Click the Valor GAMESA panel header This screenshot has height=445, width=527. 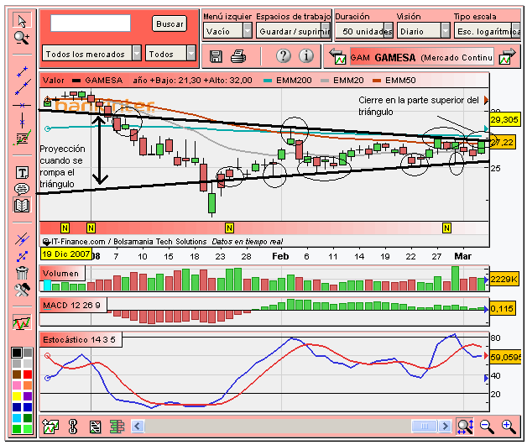click(263, 81)
